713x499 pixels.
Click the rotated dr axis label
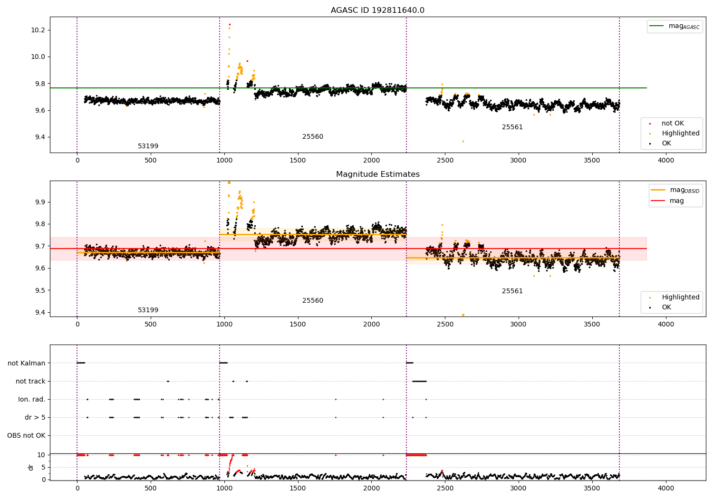(31, 467)
